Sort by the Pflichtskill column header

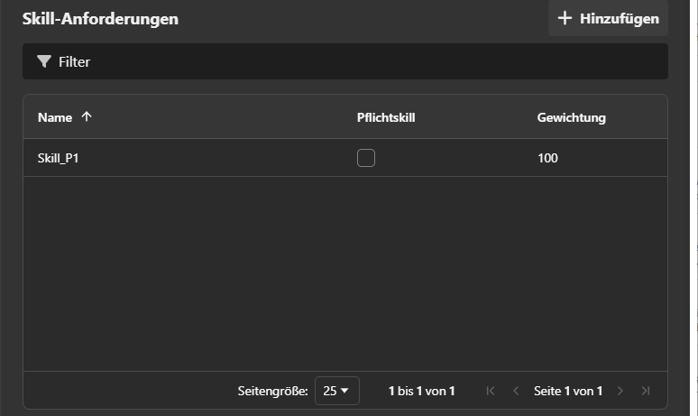coord(386,117)
